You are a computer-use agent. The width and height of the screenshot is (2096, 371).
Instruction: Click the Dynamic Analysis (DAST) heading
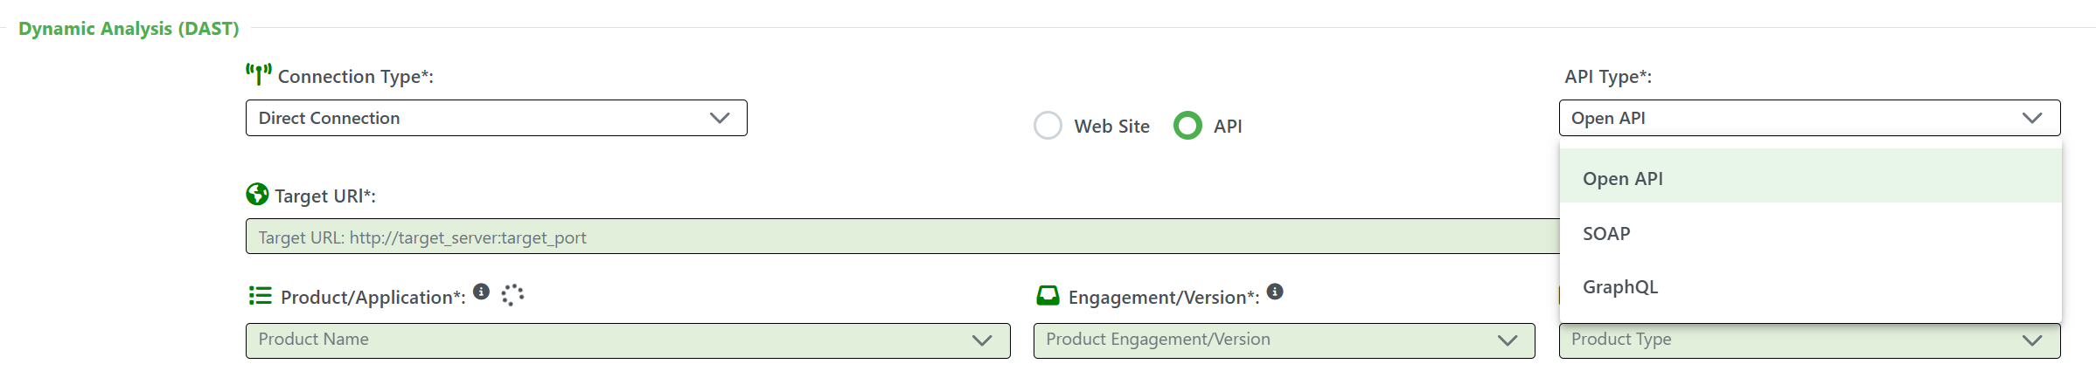(129, 29)
